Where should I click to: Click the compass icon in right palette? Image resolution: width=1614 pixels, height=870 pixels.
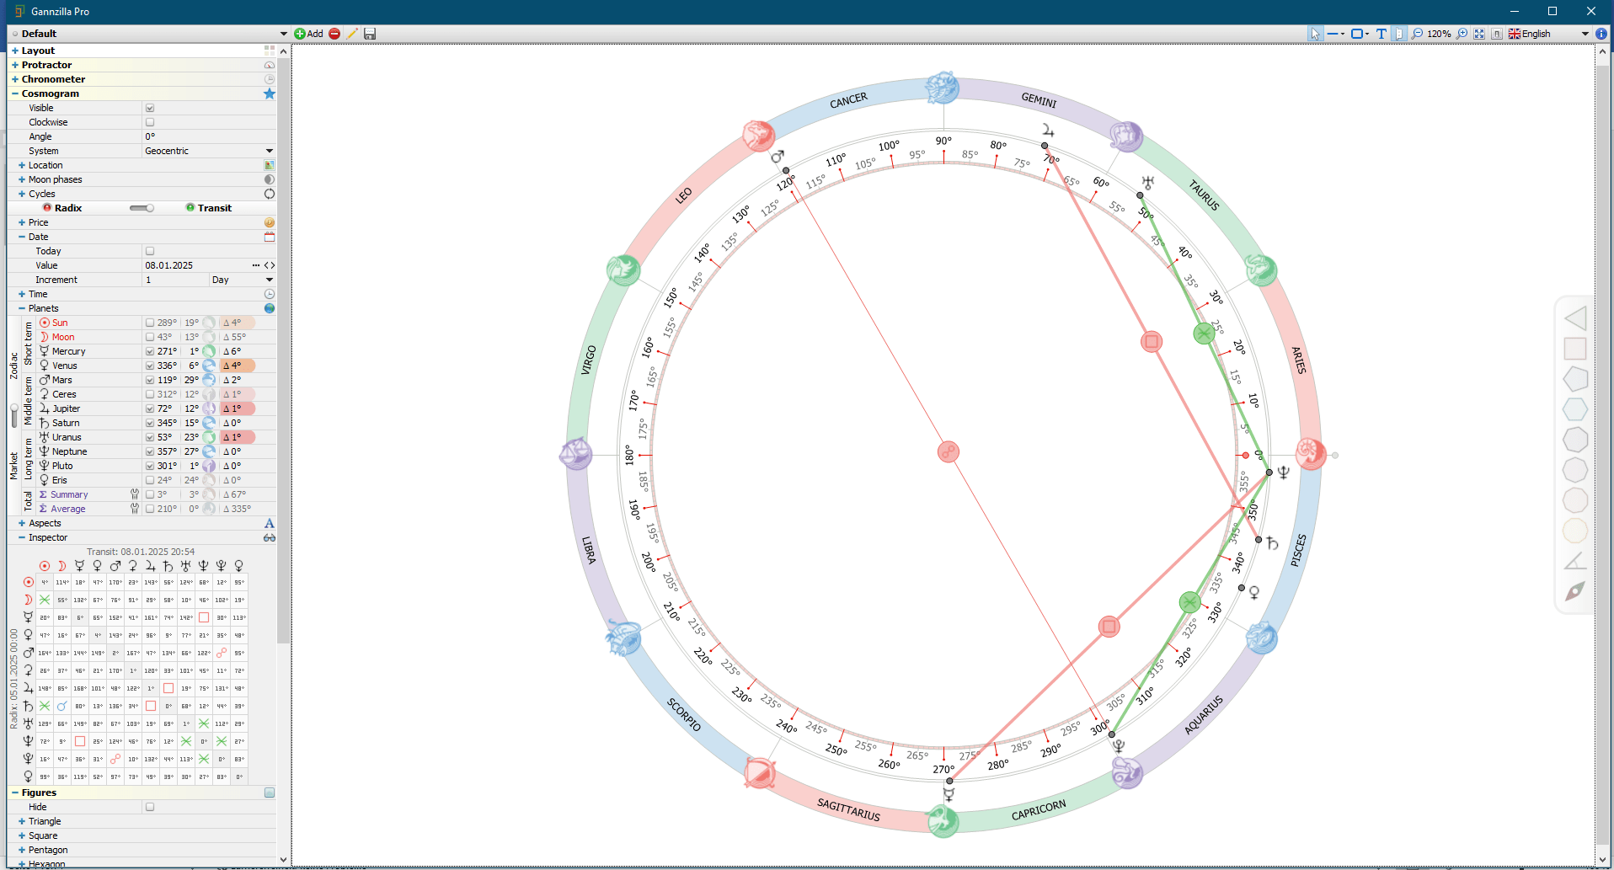tap(1575, 591)
